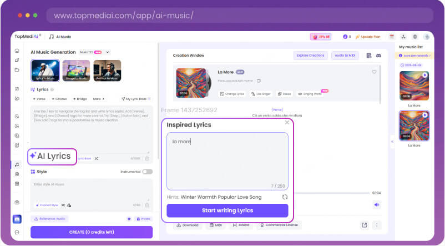Click the Discord button in left sidebar
445x246 pixels.
(17, 219)
